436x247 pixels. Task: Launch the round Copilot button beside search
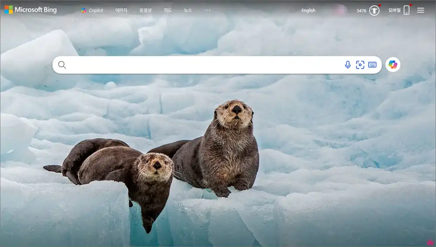[393, 65]
